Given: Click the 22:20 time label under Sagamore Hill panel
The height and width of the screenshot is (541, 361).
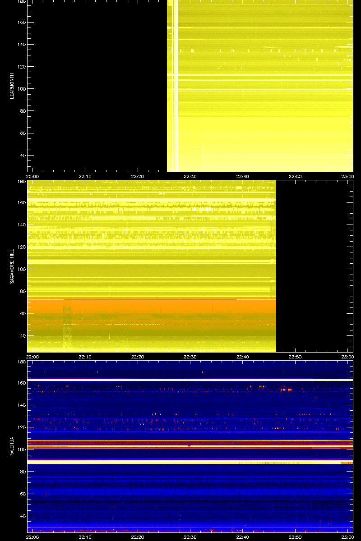Looking at the screenshot, I should (137, 357).
